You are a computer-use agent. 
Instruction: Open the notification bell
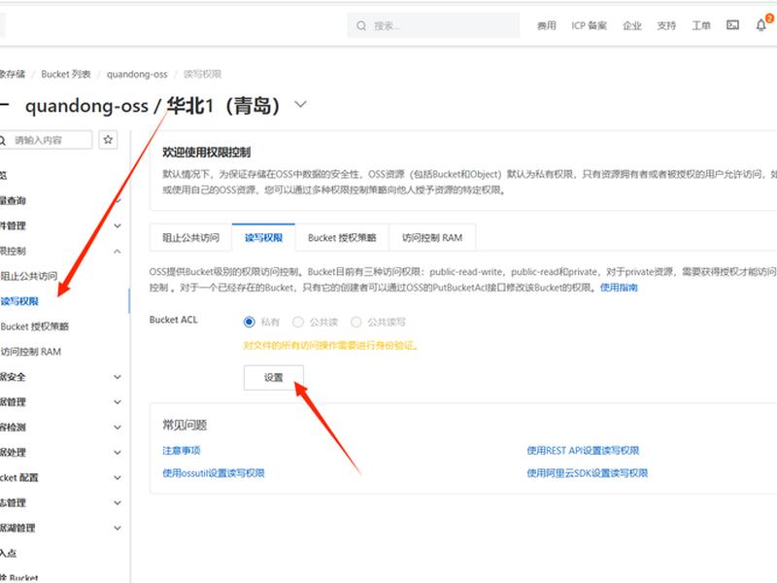pyautogui.click(x=760, y=25)
